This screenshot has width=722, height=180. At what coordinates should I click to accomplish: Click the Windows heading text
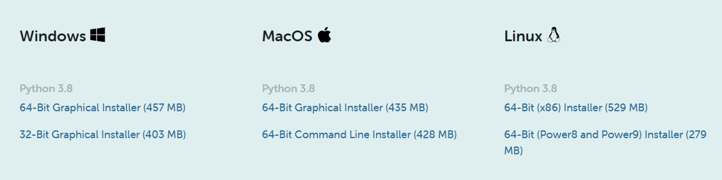pyautogui.click(x=53, y=36)
